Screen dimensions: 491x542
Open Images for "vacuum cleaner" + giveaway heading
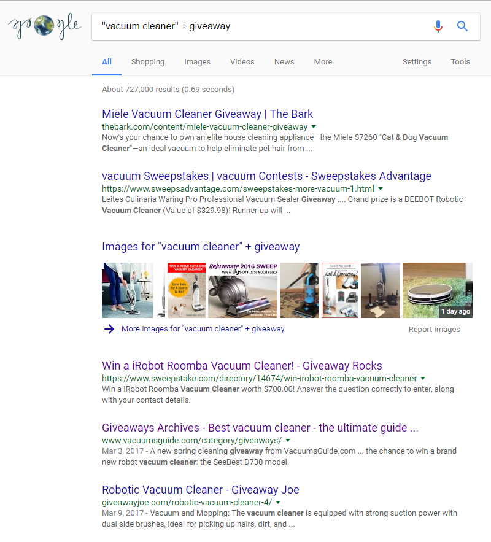pyautogui.click(x=201, y=247)
